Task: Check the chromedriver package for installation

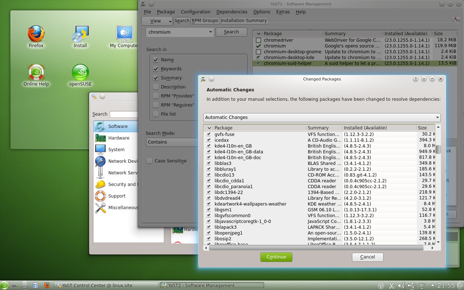Action: [259, 40]
